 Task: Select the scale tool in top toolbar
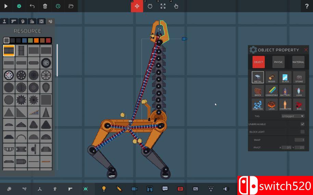(x=163, y=6)
